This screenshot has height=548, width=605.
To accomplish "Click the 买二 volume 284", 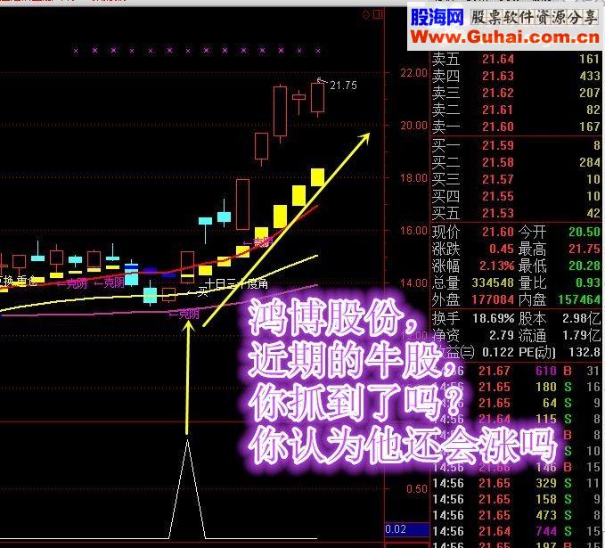I will pyautogui.click(x=590, y=162).
